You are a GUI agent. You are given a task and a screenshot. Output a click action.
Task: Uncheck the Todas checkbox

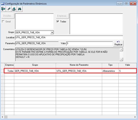[58, 21]
